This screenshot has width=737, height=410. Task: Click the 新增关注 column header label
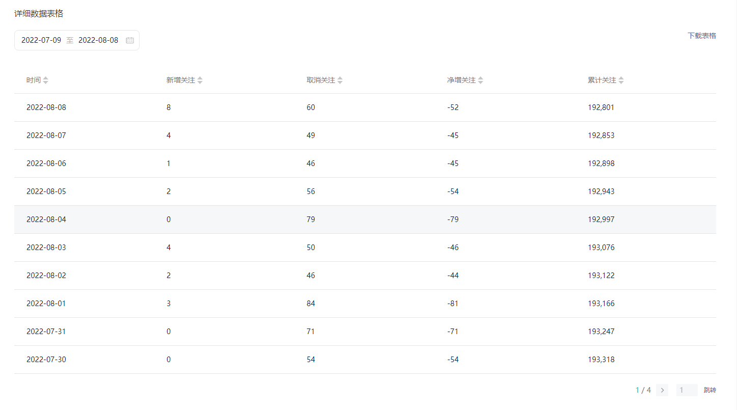[x=181, y=80]
